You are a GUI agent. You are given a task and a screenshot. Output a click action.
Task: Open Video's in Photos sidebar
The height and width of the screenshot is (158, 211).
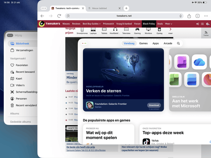point(23,85)
